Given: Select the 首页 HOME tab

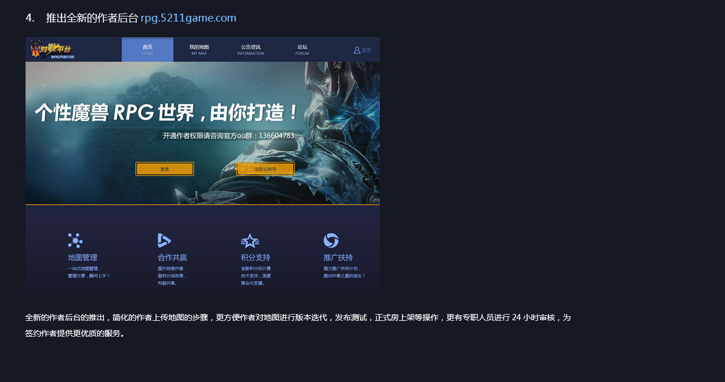Looking at the screenshot, I should pyautogui.click(x=148, y=50).
